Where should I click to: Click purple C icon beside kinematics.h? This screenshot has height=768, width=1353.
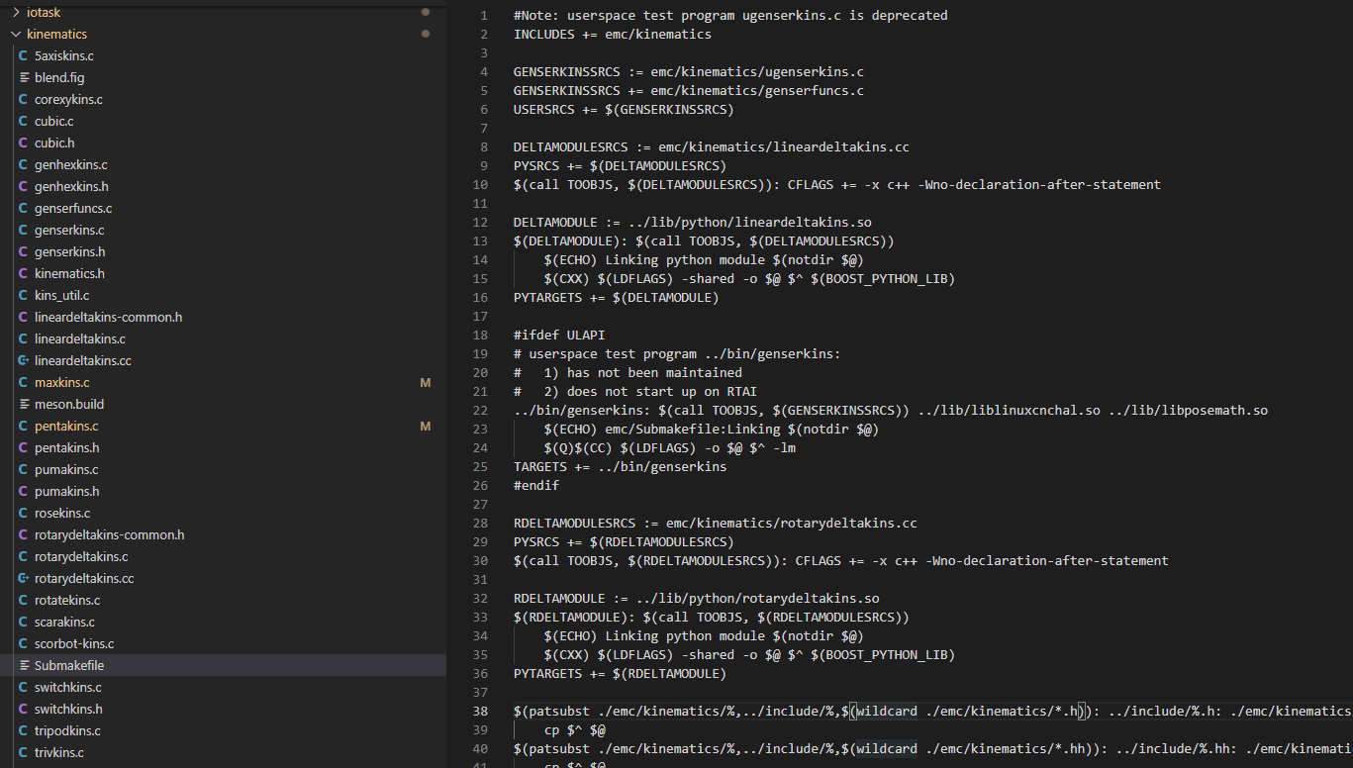coord(24,273)
